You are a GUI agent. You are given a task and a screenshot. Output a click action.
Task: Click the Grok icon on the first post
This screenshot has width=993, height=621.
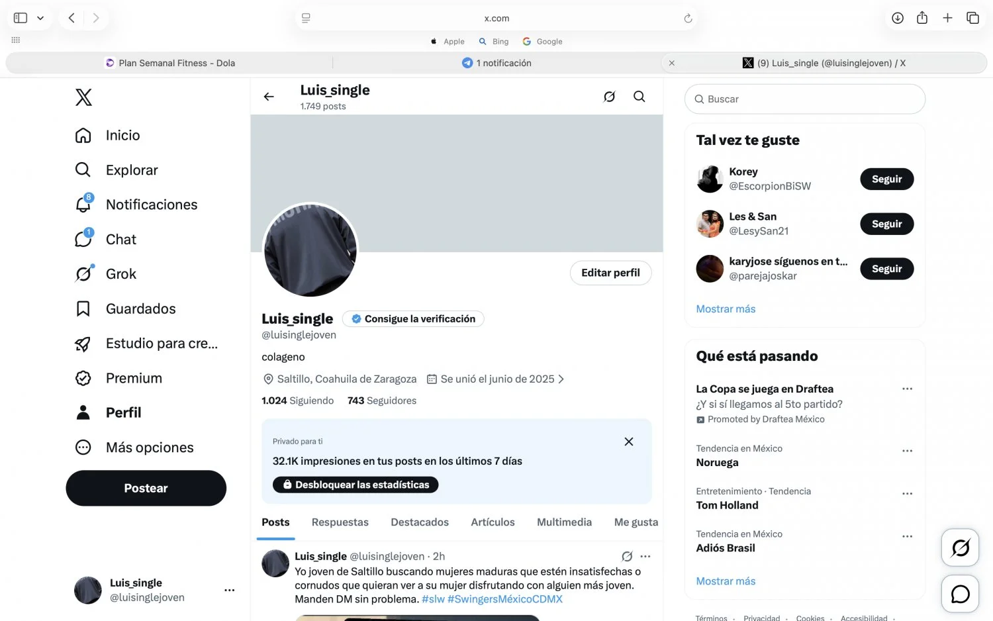click(627, 556)
